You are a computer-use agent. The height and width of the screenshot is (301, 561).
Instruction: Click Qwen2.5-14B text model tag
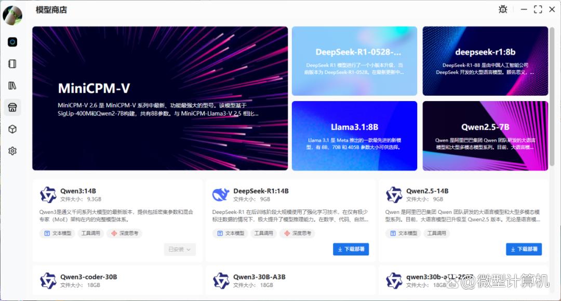pyautogui.click(x=403, y=233)
